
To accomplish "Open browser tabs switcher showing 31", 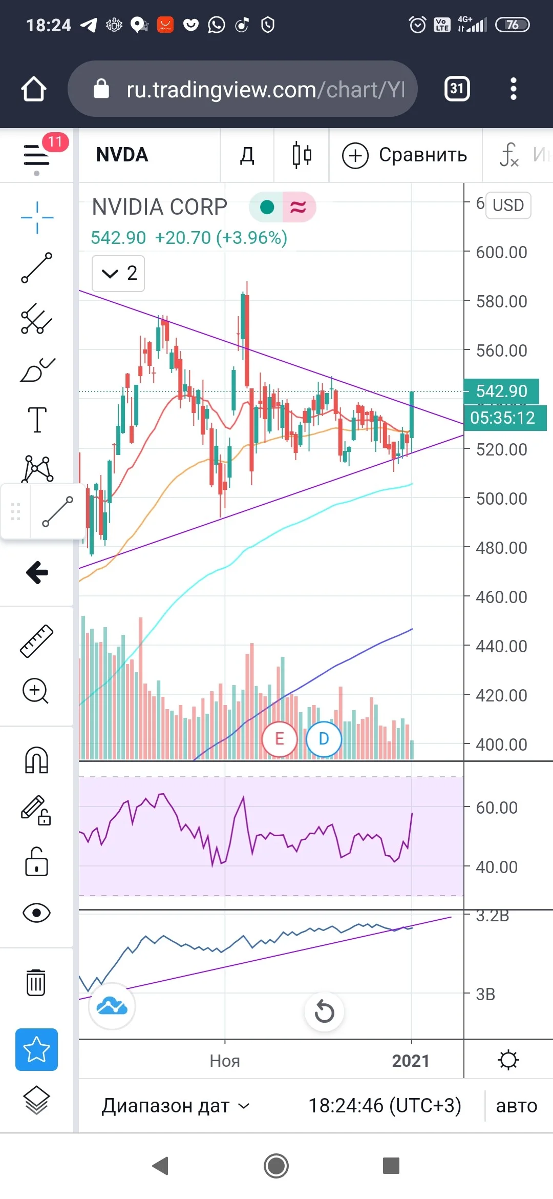I will click(x=457, y=89).
